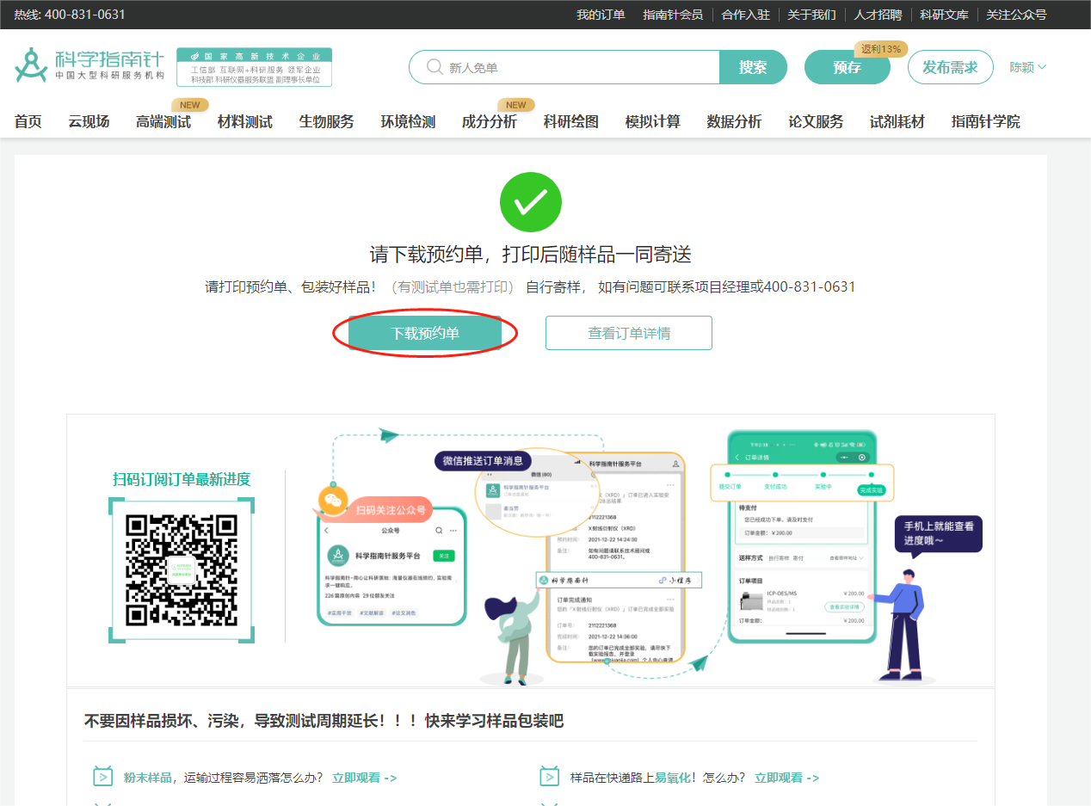This screenshot has height=806, width=1091.
Task: Click the order progress QR code
Action: coord(181,571)
